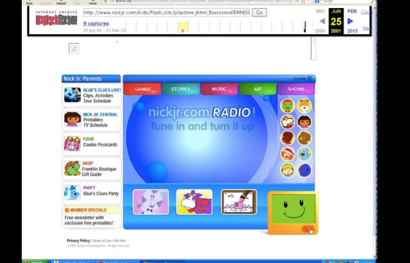Image resolution: width=410 pixels, height=263 pixels.
Task: Open Shop Franklin Boutique link
Action: pyautogui.click(x=99, y=169)
